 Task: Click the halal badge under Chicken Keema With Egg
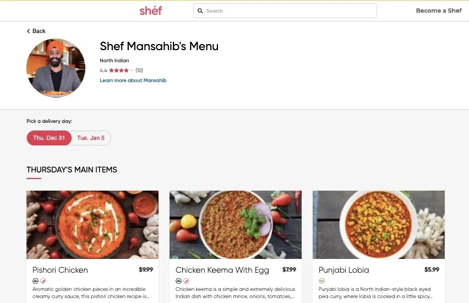178,281
